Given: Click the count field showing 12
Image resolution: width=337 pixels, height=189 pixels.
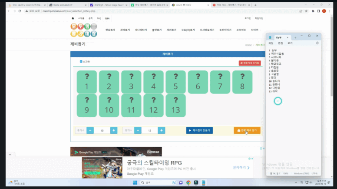Looking at the screenshot, I should (149, 130).
